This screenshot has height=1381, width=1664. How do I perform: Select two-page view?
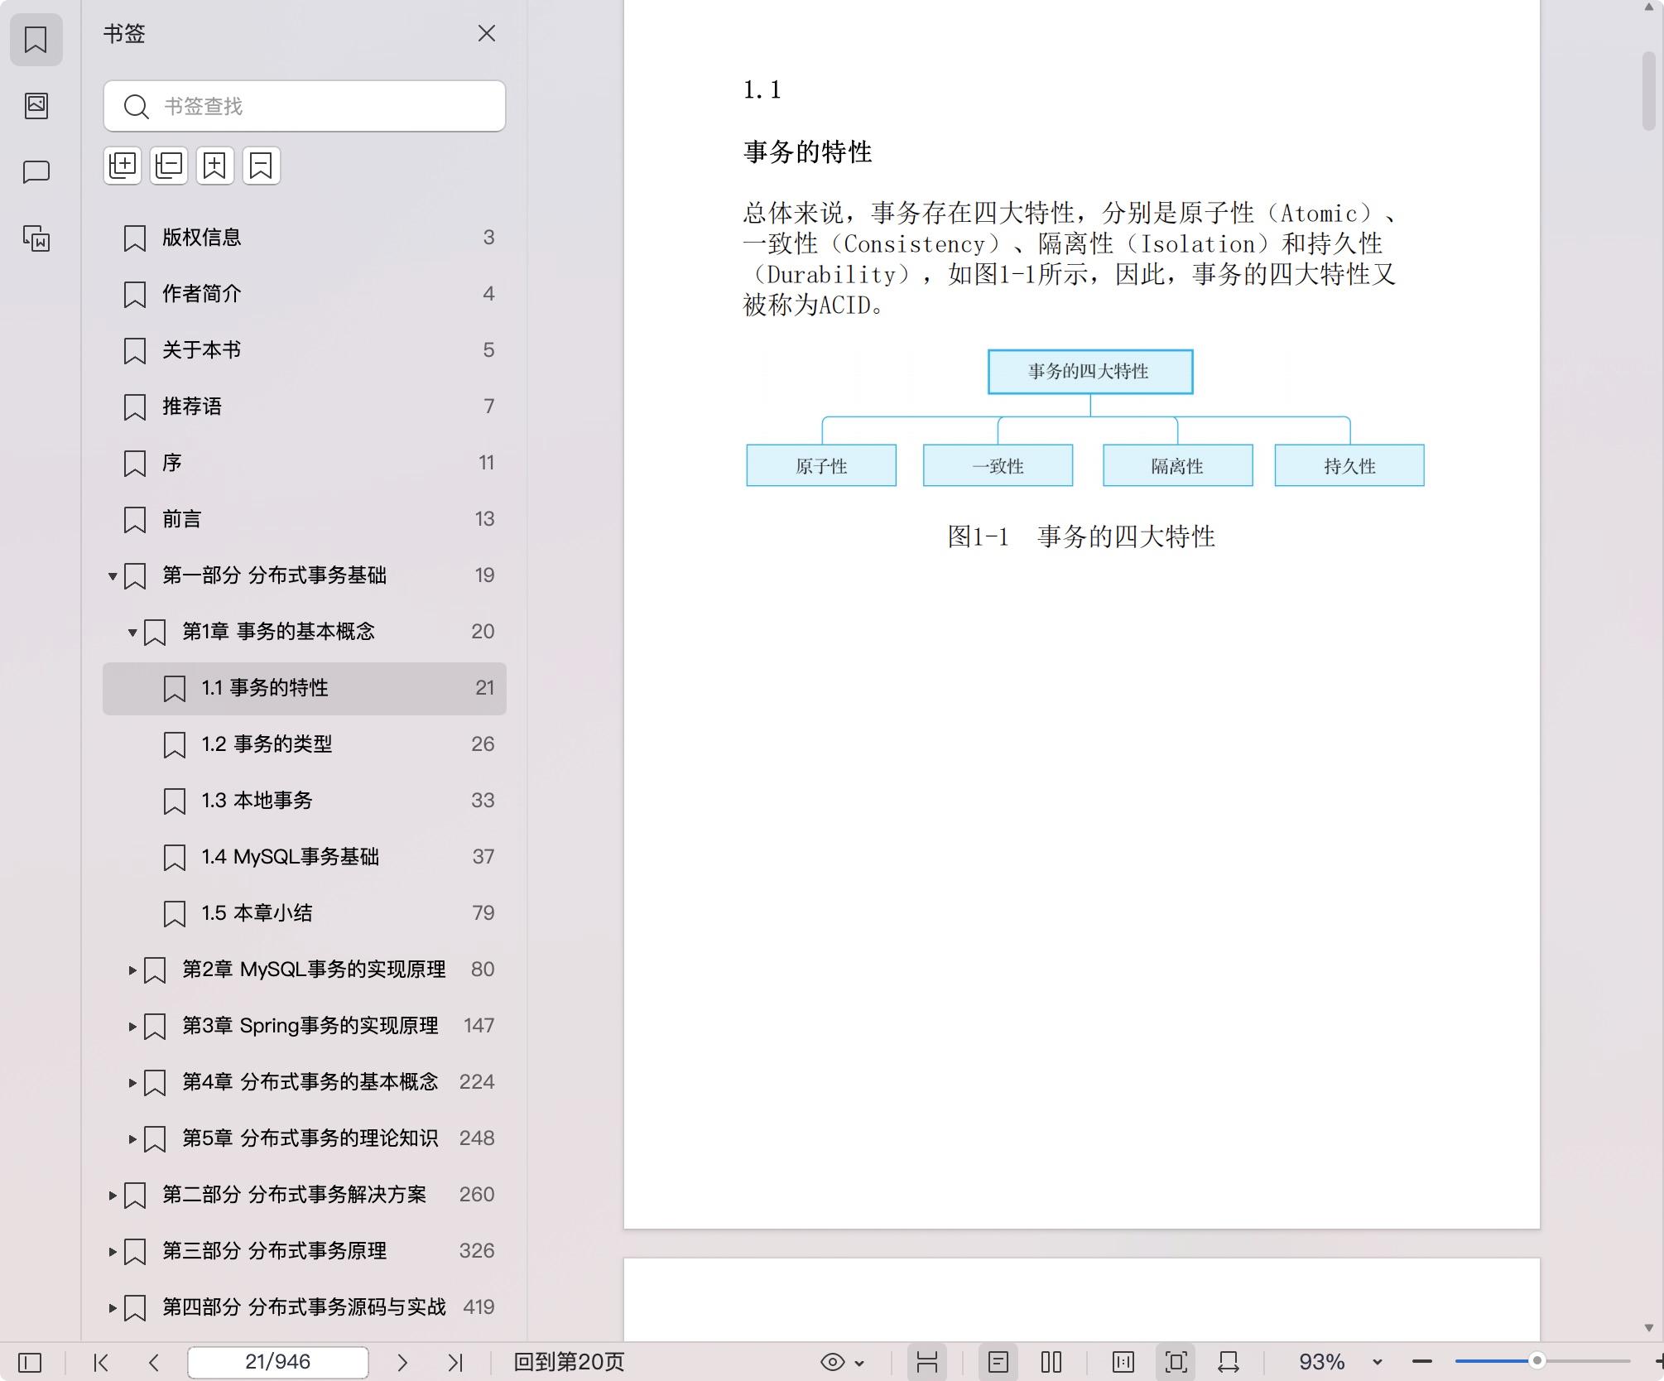click(1051, 1362)
